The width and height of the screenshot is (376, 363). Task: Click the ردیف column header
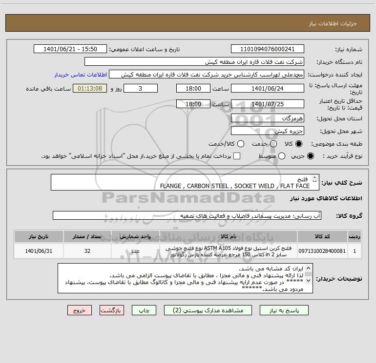coord(355,236)
